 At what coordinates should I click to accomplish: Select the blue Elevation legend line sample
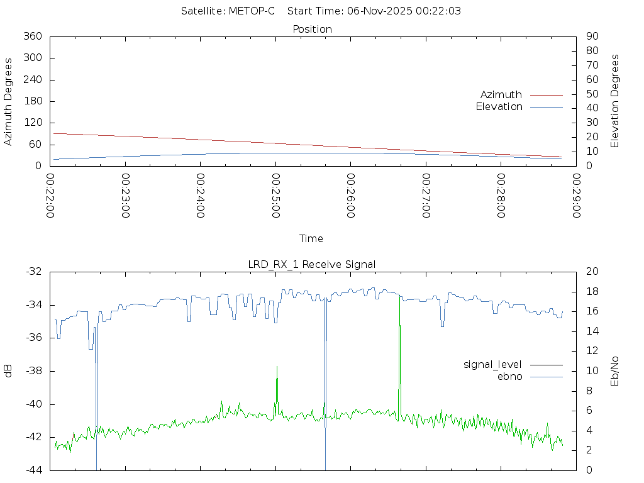click(546, 107)
